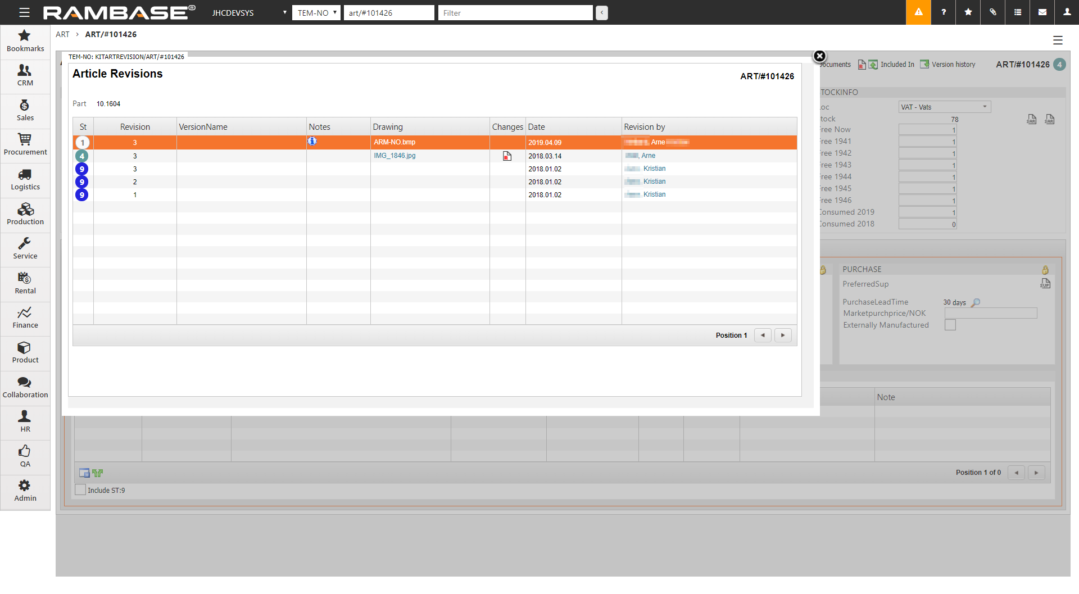1079x594 pixels.
Task: Expand the JHCDEVSYS system dropdown
Action: point(249,13)
